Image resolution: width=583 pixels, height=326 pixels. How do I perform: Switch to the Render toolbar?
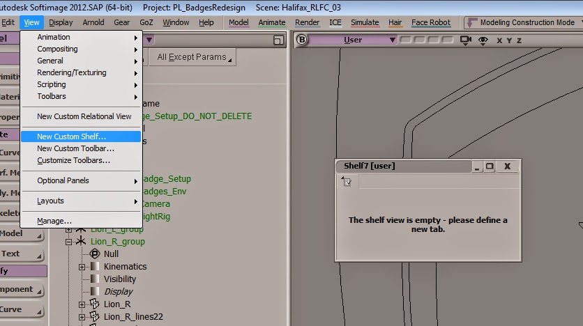[x=307, y=23]
